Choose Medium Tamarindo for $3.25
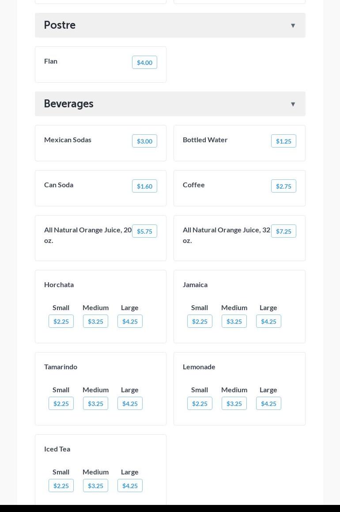The height and width of the screenshot is (512, 340). click(x=95, y=404)
